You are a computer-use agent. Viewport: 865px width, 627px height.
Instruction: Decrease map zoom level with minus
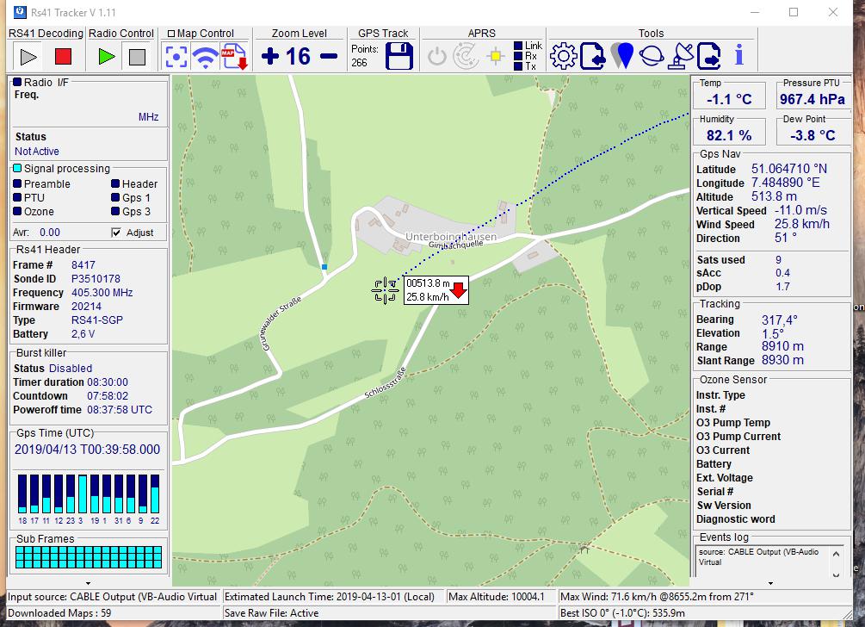tap(329, 57)
